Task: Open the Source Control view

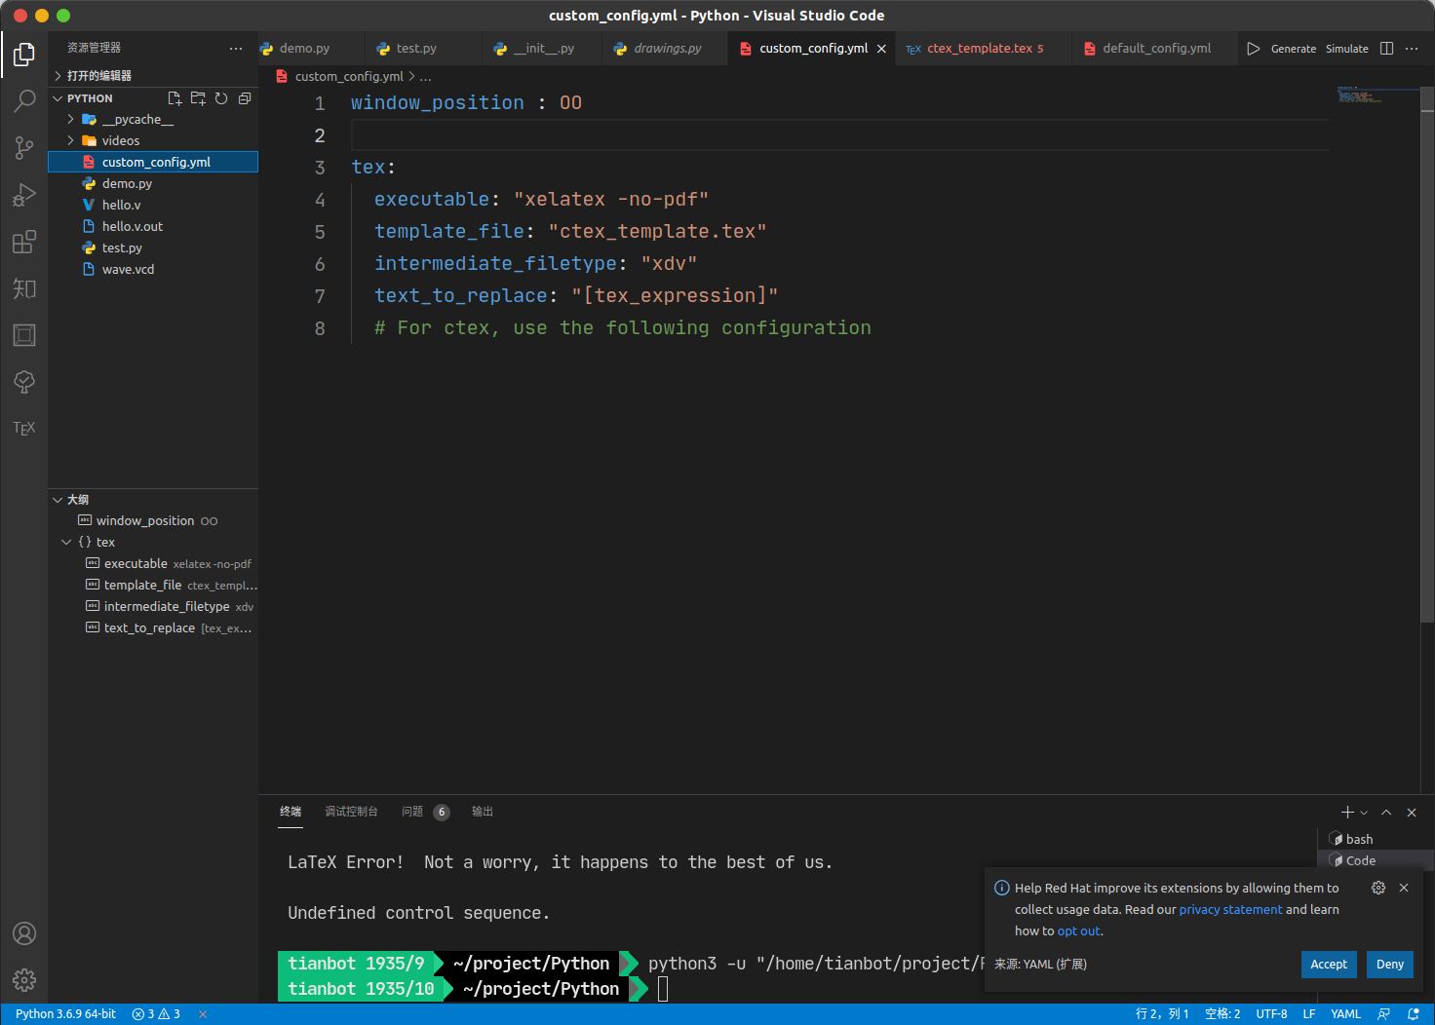Action: [x=24, y=147]
